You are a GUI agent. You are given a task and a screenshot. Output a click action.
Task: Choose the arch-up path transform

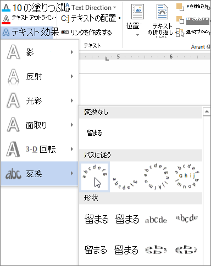pyautogui.click(x=95, y=177)
